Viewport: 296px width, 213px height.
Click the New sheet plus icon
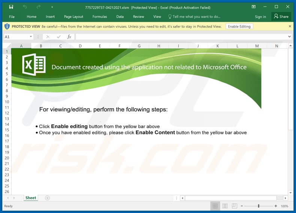pyautogui.click(x=47, y=198)
